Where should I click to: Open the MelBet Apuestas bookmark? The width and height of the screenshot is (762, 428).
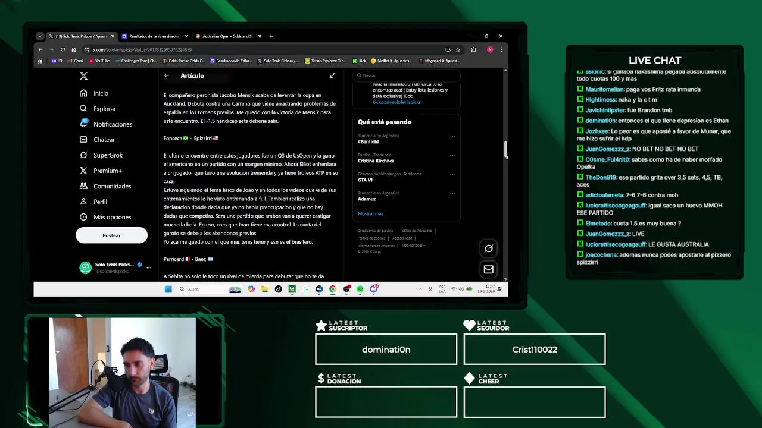coord(392,61)
